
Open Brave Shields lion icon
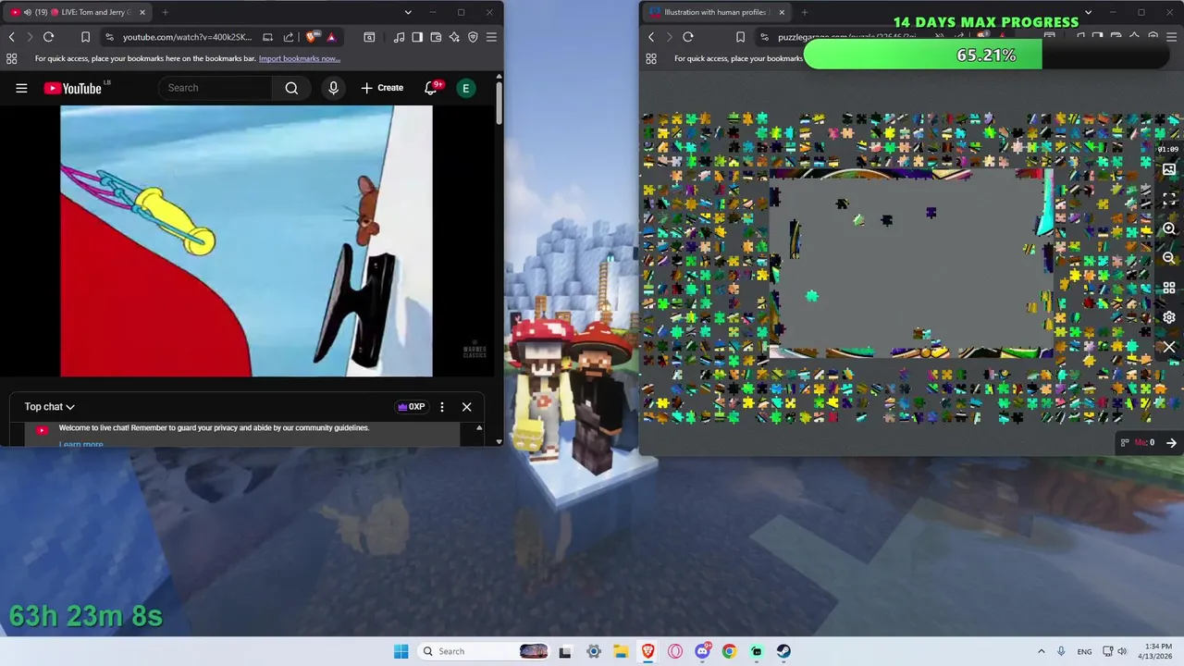tap(312, 37)
